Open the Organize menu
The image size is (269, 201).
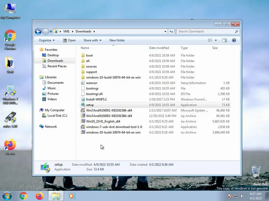pyautogui.click(x=47, y=40)
